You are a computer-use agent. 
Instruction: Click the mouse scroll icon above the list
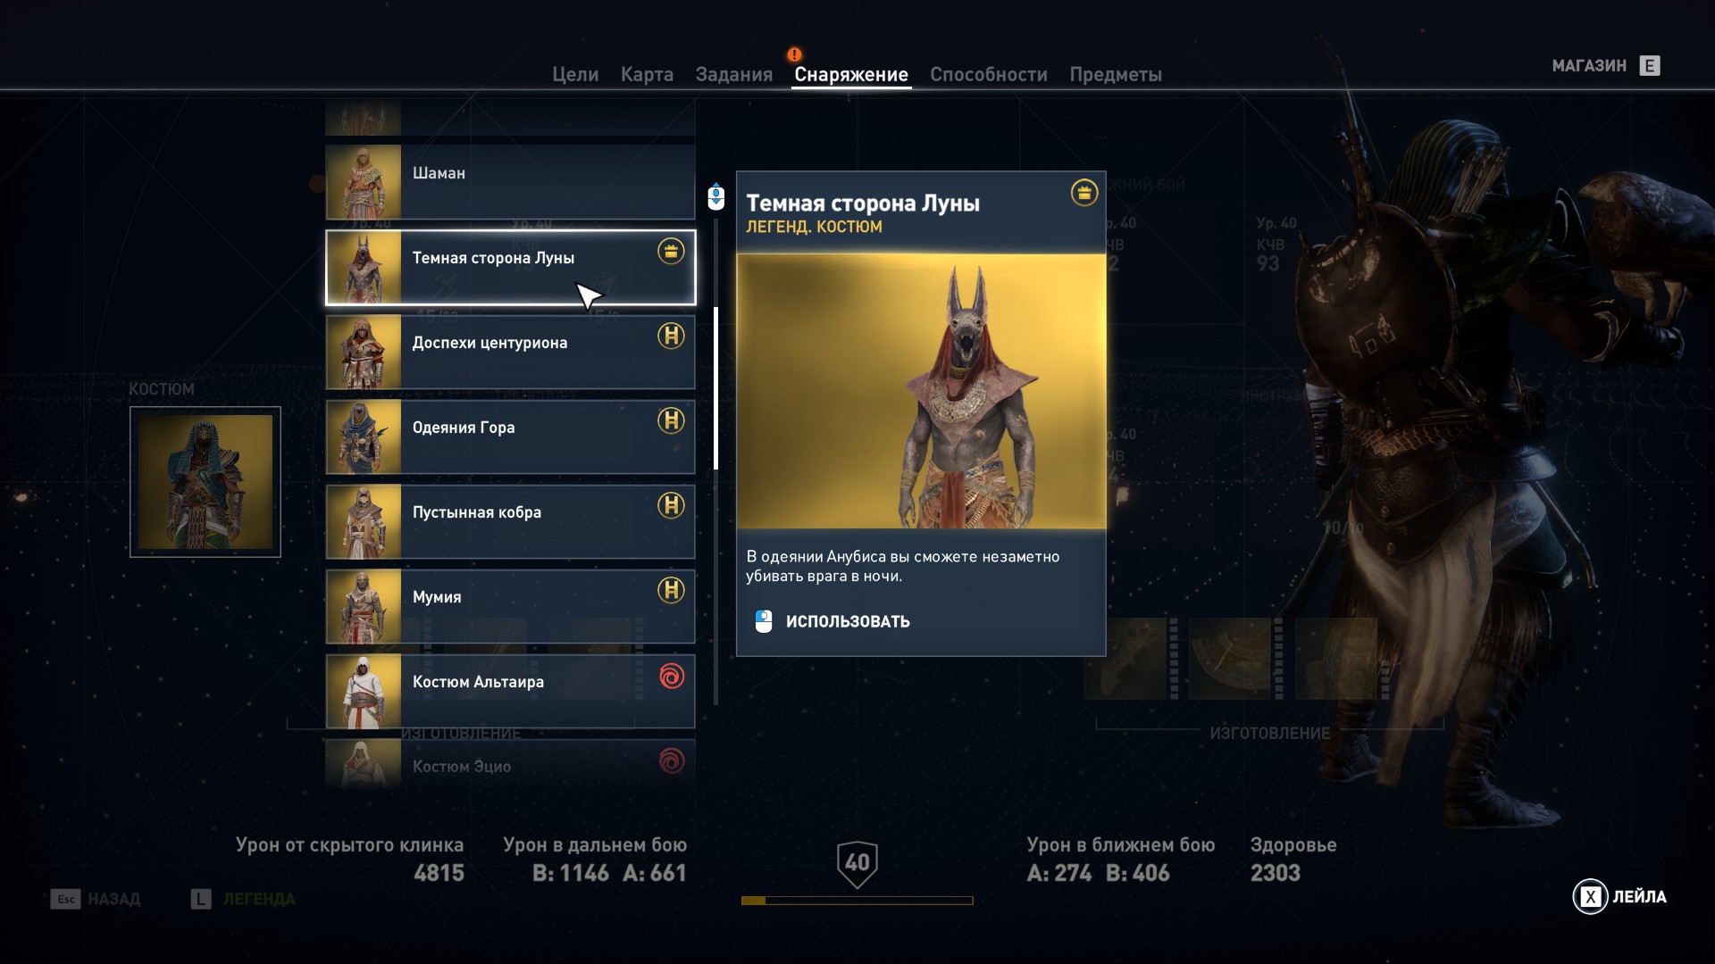[x=715, y=196]
